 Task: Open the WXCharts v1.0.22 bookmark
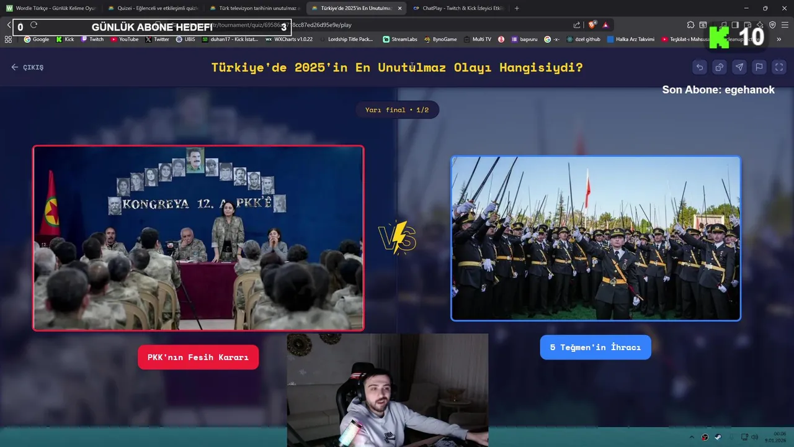click(289, 39)
